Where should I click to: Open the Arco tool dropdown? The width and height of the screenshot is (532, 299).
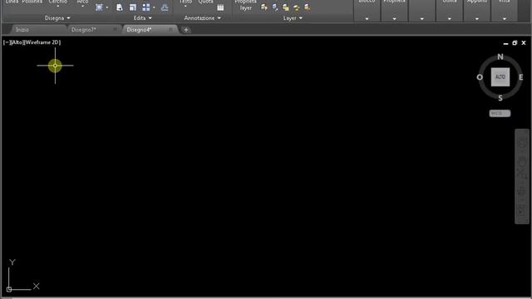pyautogui.click(x=82, y=6)
